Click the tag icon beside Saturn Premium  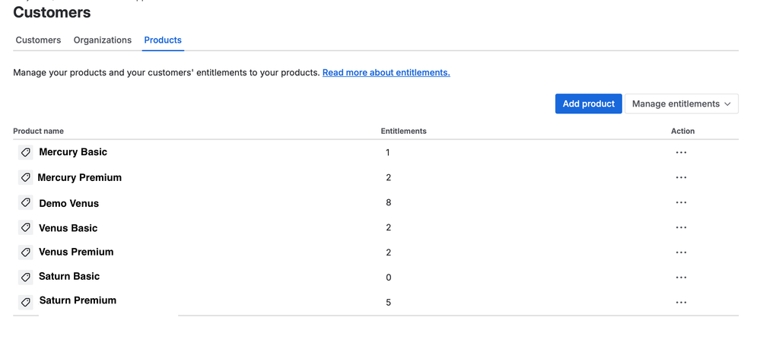pyautogui.click(x=26, y=303)
